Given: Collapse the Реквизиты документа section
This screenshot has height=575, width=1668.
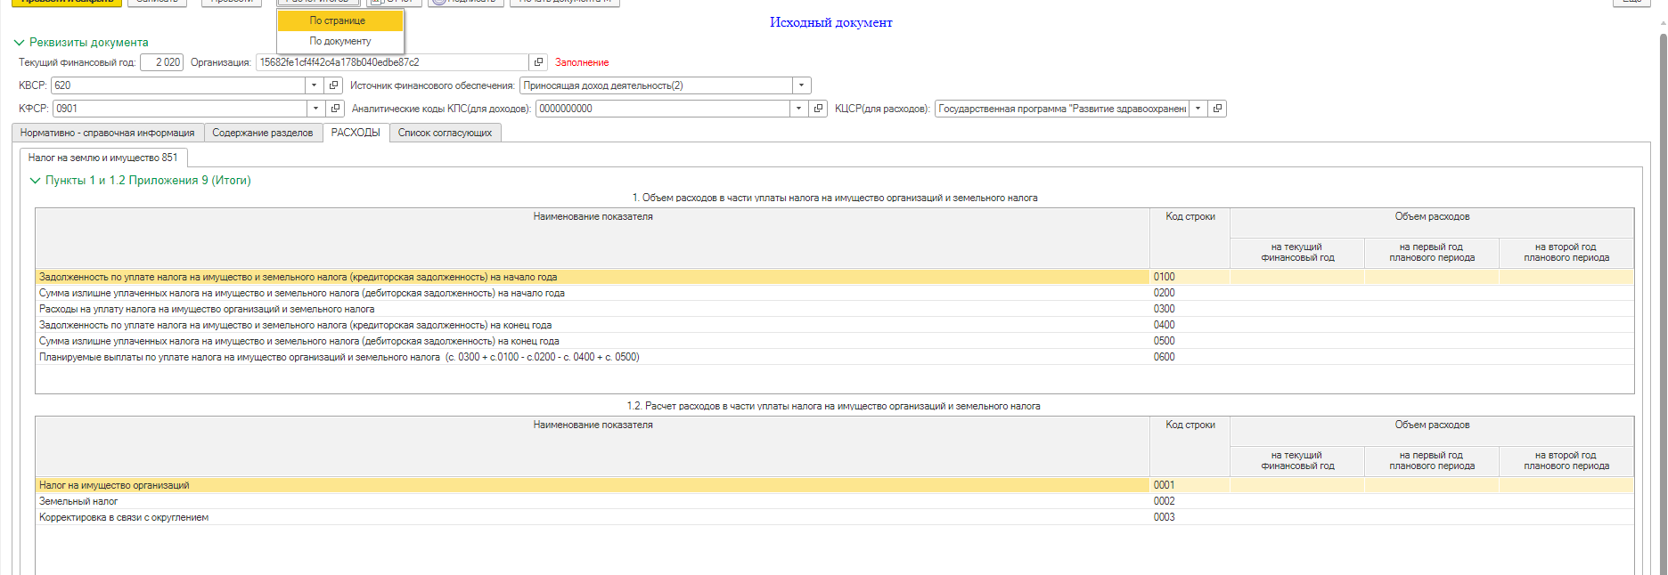Looking at the screenshot, I should 20,43.
